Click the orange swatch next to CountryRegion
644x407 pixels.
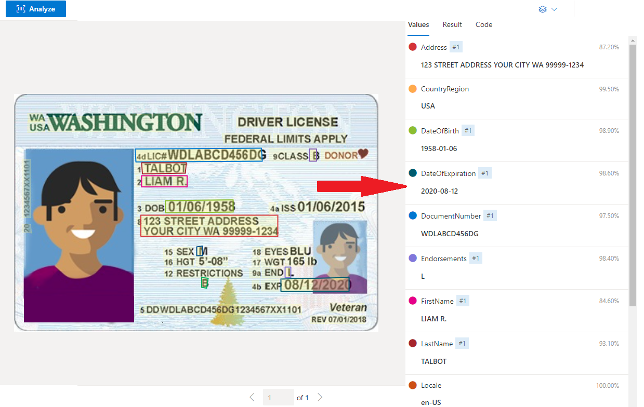point(412,89)
